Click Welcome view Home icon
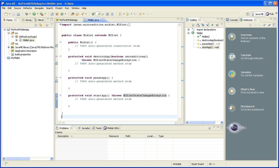 [x=250, y=25]
